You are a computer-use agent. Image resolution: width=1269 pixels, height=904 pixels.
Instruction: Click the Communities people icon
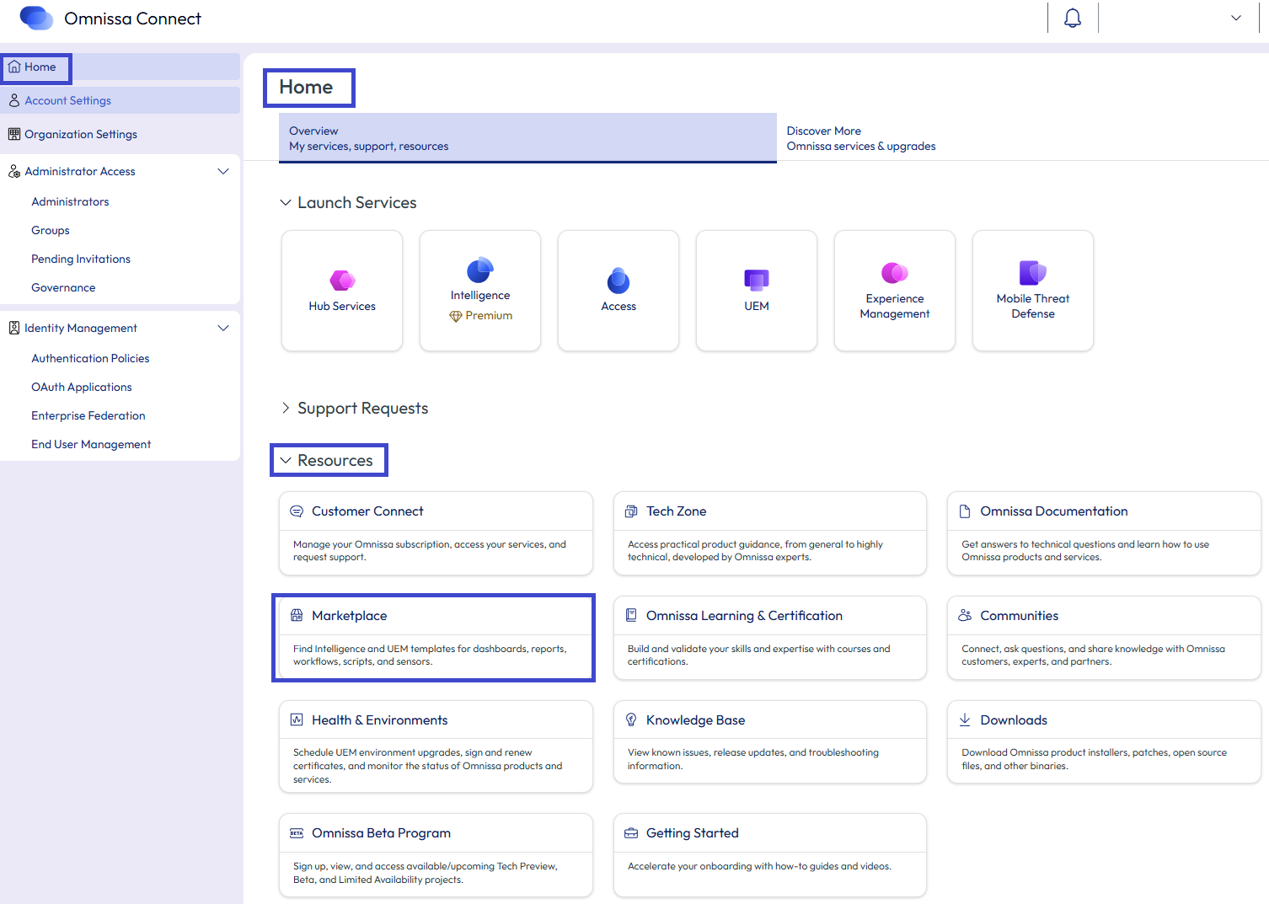[965, 615]
